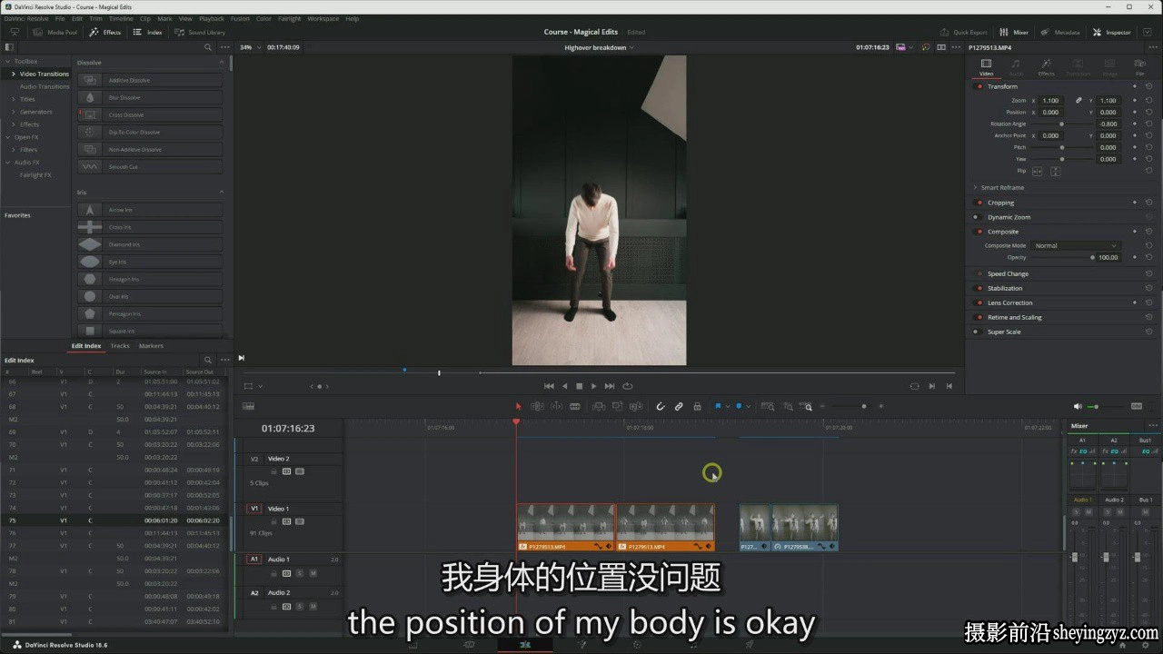The image size is (1163, 654).
Task: Play the timeline in reverse
Action: [564, 386]
